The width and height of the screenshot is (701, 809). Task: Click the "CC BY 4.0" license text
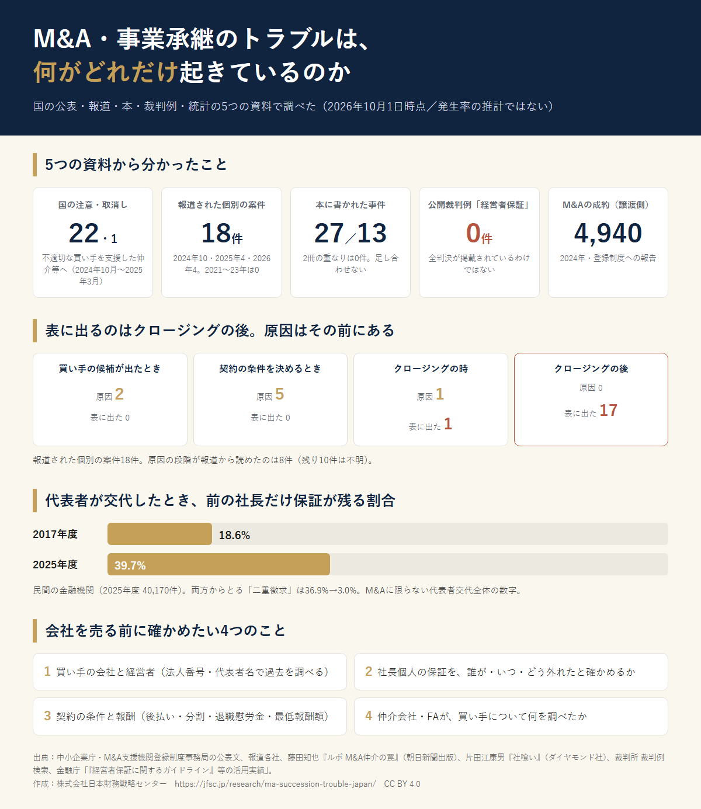pos(402,784)
